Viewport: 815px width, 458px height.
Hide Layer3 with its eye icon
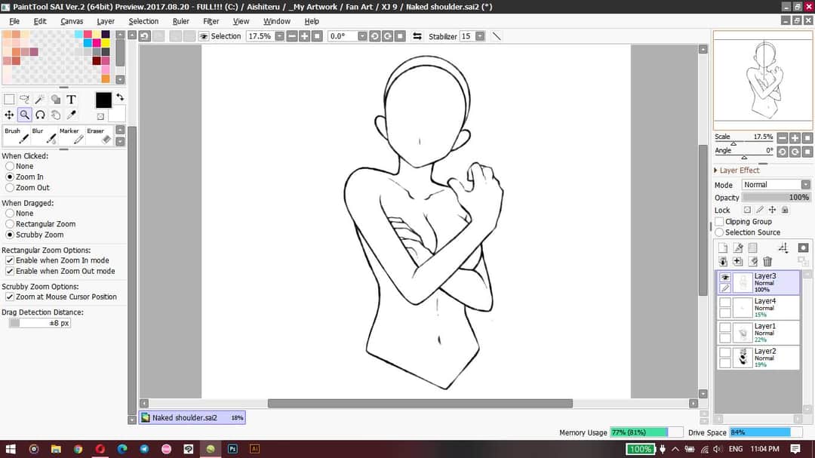point(725,277)
